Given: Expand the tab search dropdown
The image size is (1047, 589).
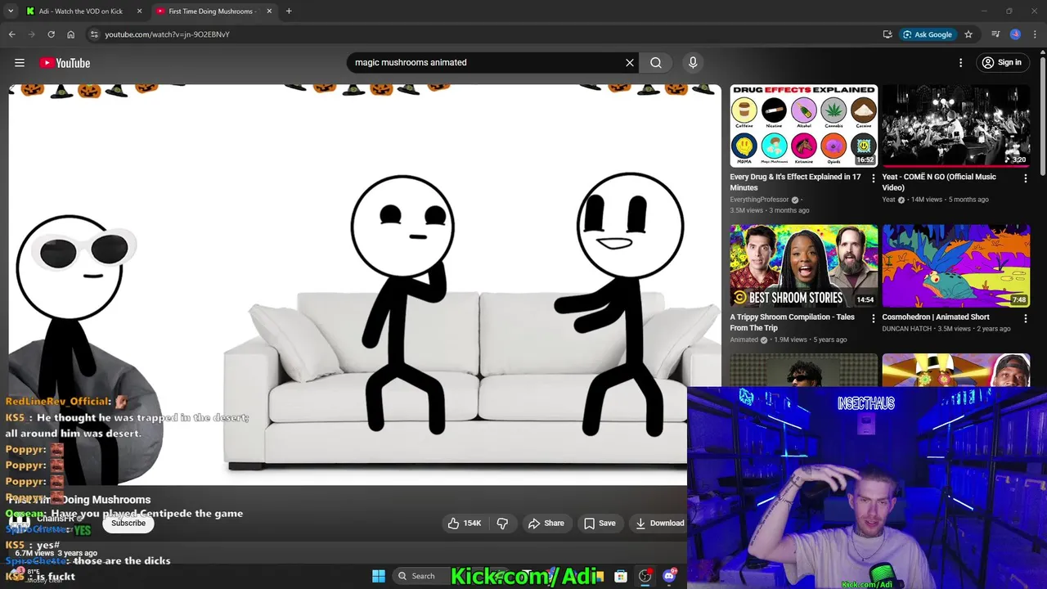Looking at the screenshot, I should (x=10, y=11).
